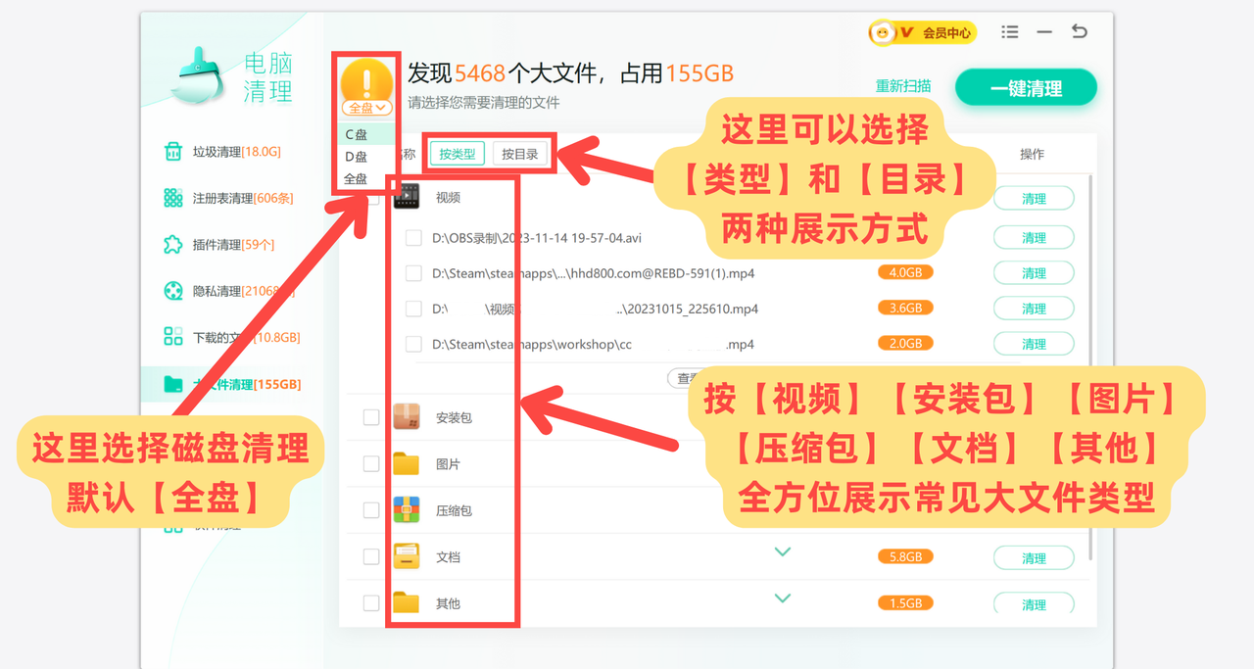Open the 插件清理 sidebar tool
Viewport: 1254px width, 669px height.
pos(212,244)
